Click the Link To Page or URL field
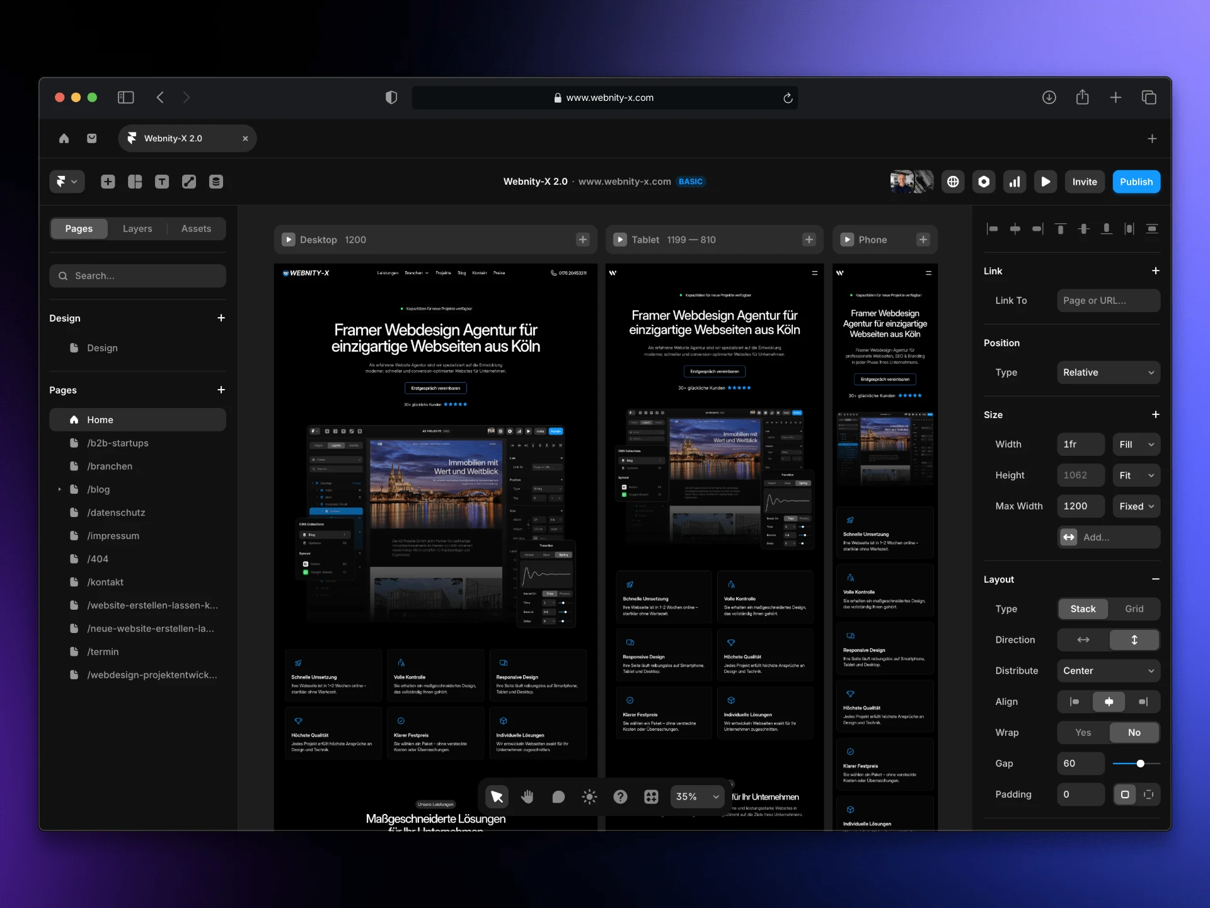This screenshot has height=908, width=1210. (x=1109, y=300)
